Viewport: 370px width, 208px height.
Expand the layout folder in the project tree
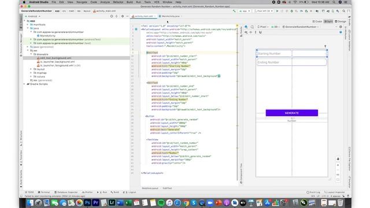[x=31, y=69]
